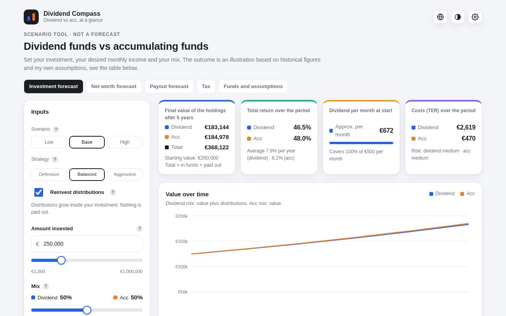Focus the Amount invested input field
Screen dimensions: 506x316
tap(87, 244)
